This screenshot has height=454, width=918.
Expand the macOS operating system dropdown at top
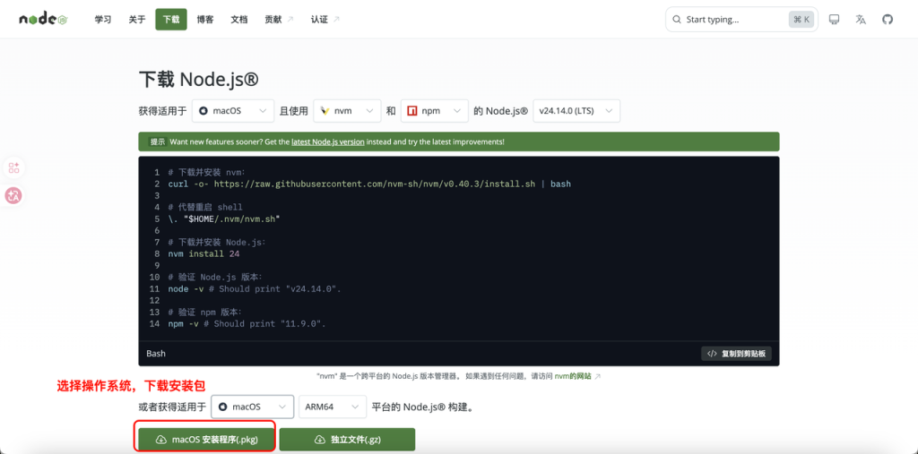click(233, 111)
